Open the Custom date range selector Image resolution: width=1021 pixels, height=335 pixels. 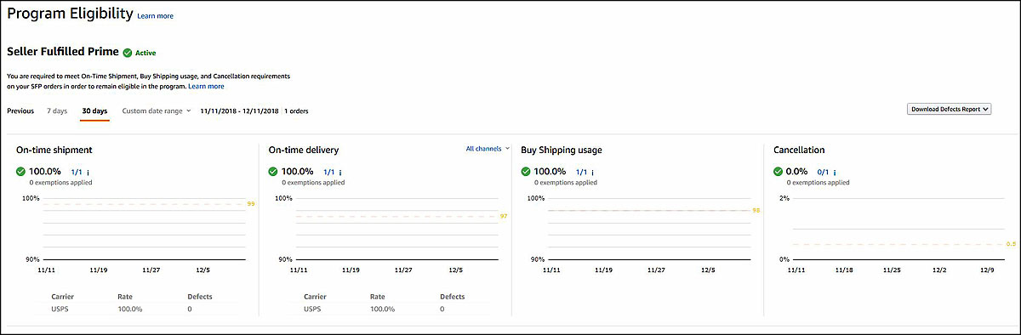coord(157,111)
